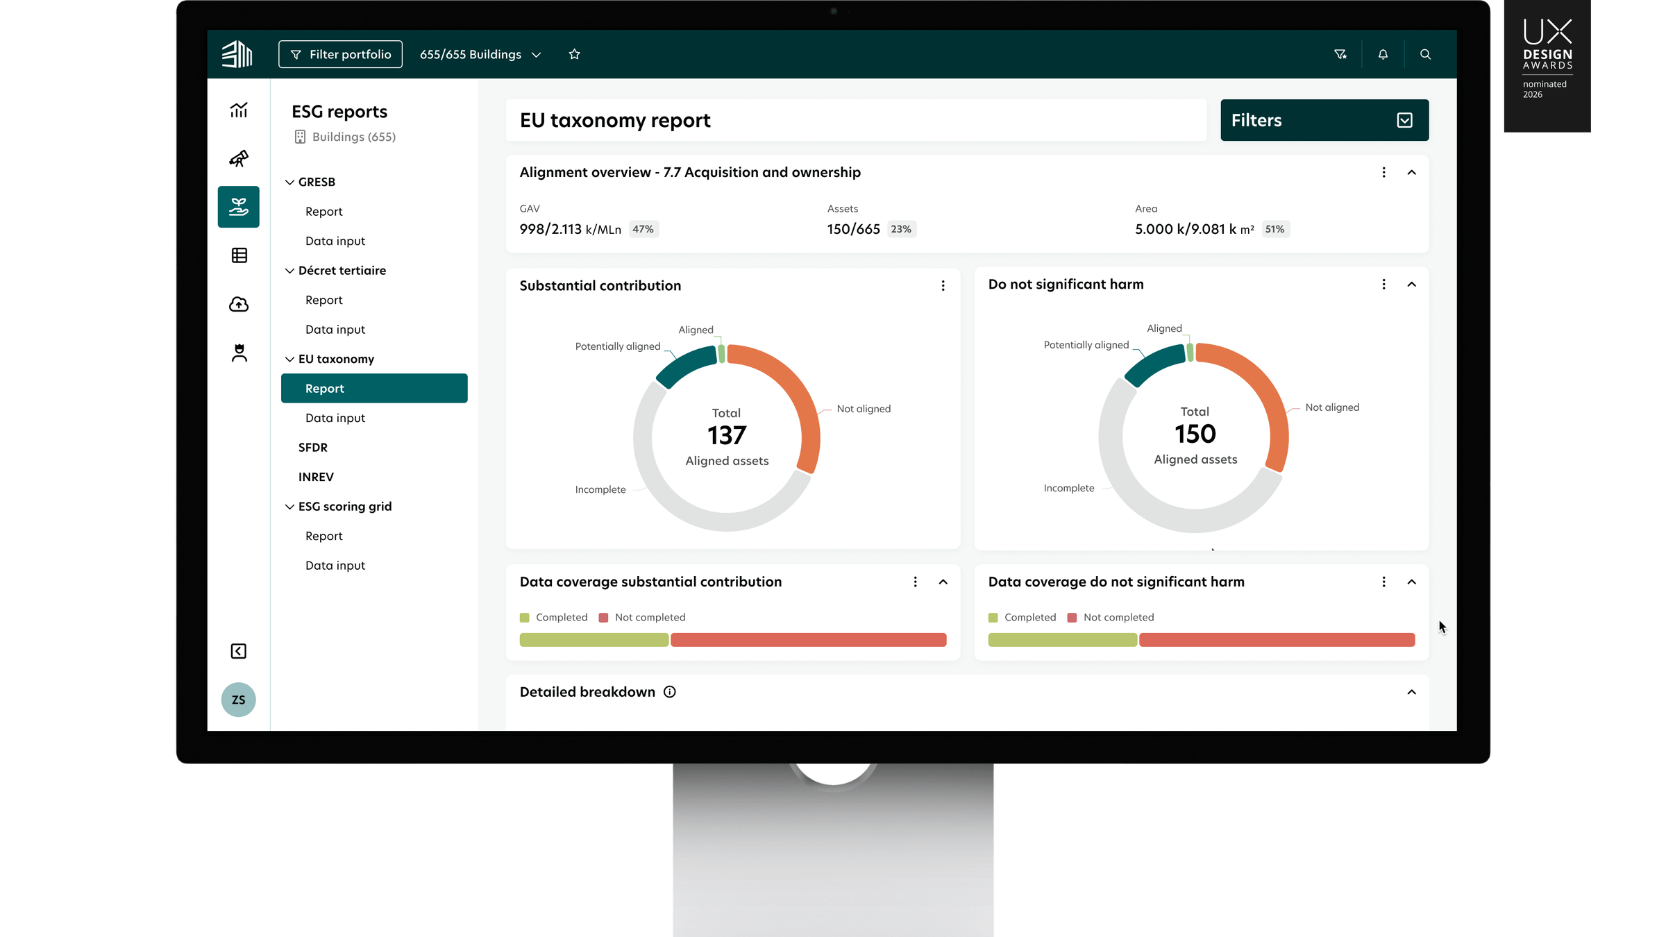
Task: Open saved filters funnel-star icon
Action: 1340,54
